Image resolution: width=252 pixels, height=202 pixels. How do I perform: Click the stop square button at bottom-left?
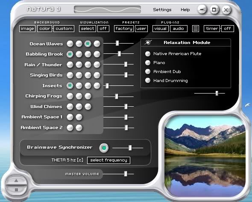coord(16,190)
